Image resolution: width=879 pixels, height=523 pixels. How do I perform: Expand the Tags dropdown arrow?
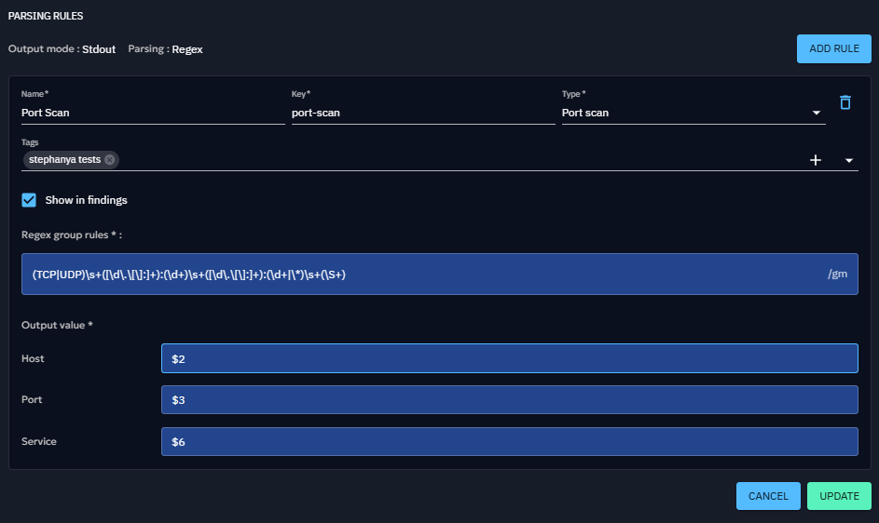tap(849, 160)
